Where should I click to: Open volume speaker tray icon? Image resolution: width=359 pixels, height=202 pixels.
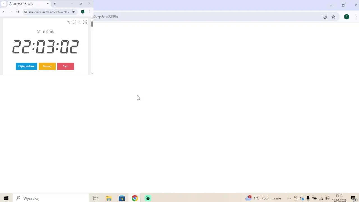pyautogui.click(x=327, y=198)
